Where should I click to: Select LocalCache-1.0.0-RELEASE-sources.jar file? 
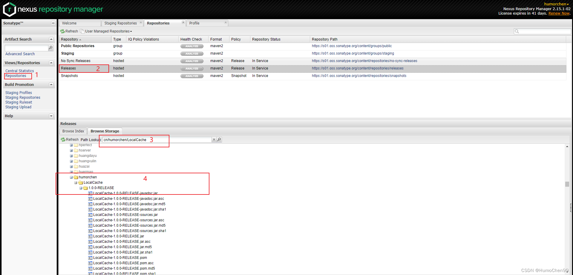[x=125, y=215]
